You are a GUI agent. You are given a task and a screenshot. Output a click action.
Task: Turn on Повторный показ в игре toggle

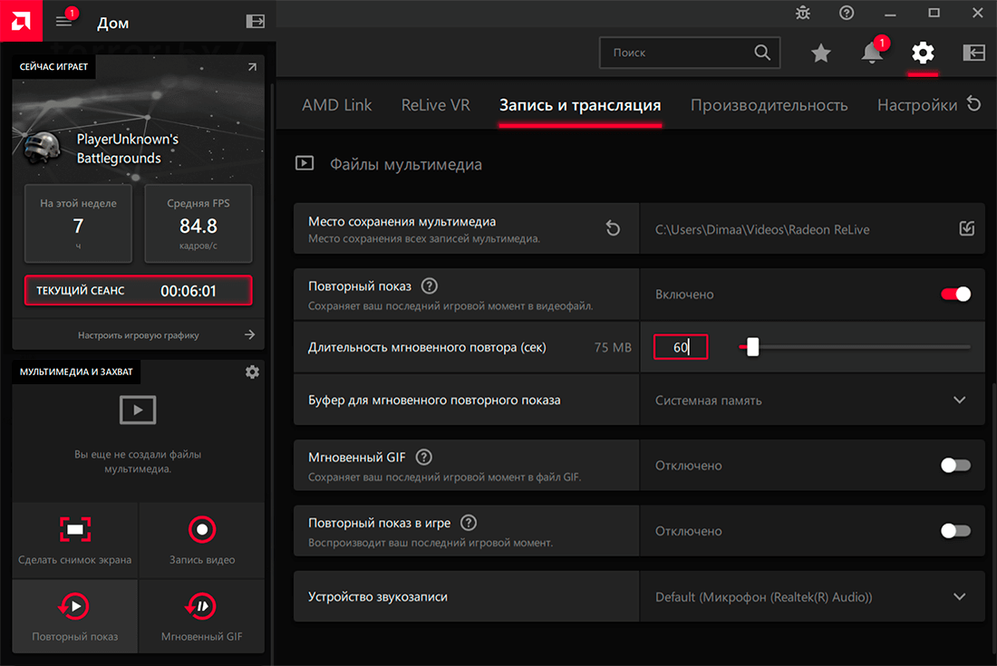955,531
